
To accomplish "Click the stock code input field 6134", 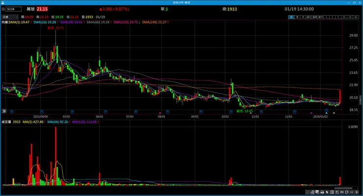I will coord(14,9).
